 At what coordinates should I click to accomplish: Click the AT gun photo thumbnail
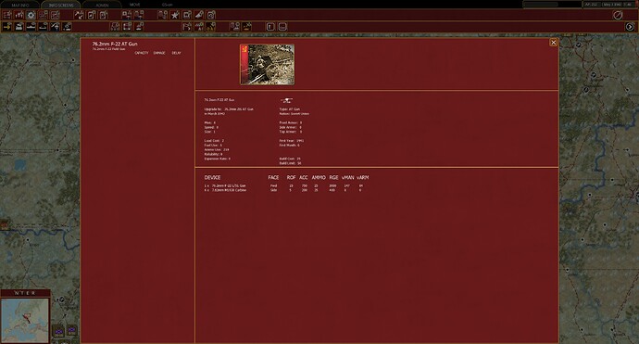pyautogui.click(x=267, y=65)
